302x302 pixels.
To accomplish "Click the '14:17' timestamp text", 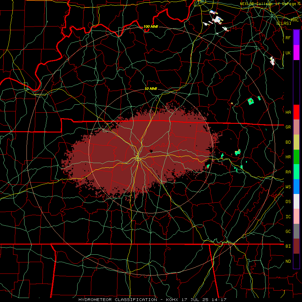I will [220, 300].
